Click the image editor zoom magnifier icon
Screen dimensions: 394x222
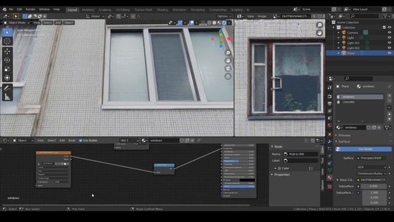coord(320,25)
